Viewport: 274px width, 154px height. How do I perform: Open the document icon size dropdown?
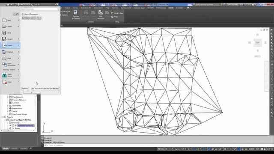[x=39, y=18]
